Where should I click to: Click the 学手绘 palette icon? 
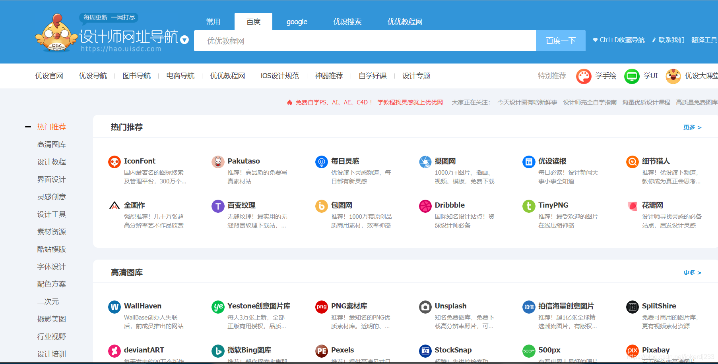(584, 76)
